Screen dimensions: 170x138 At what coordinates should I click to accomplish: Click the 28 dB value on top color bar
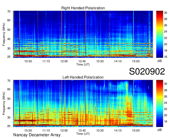pos(165,19)
